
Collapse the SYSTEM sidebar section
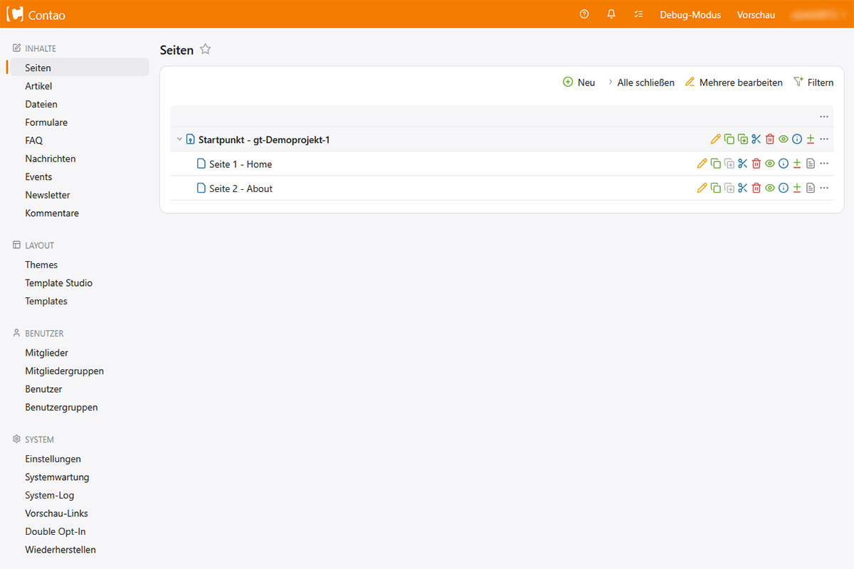pos(33,440)
